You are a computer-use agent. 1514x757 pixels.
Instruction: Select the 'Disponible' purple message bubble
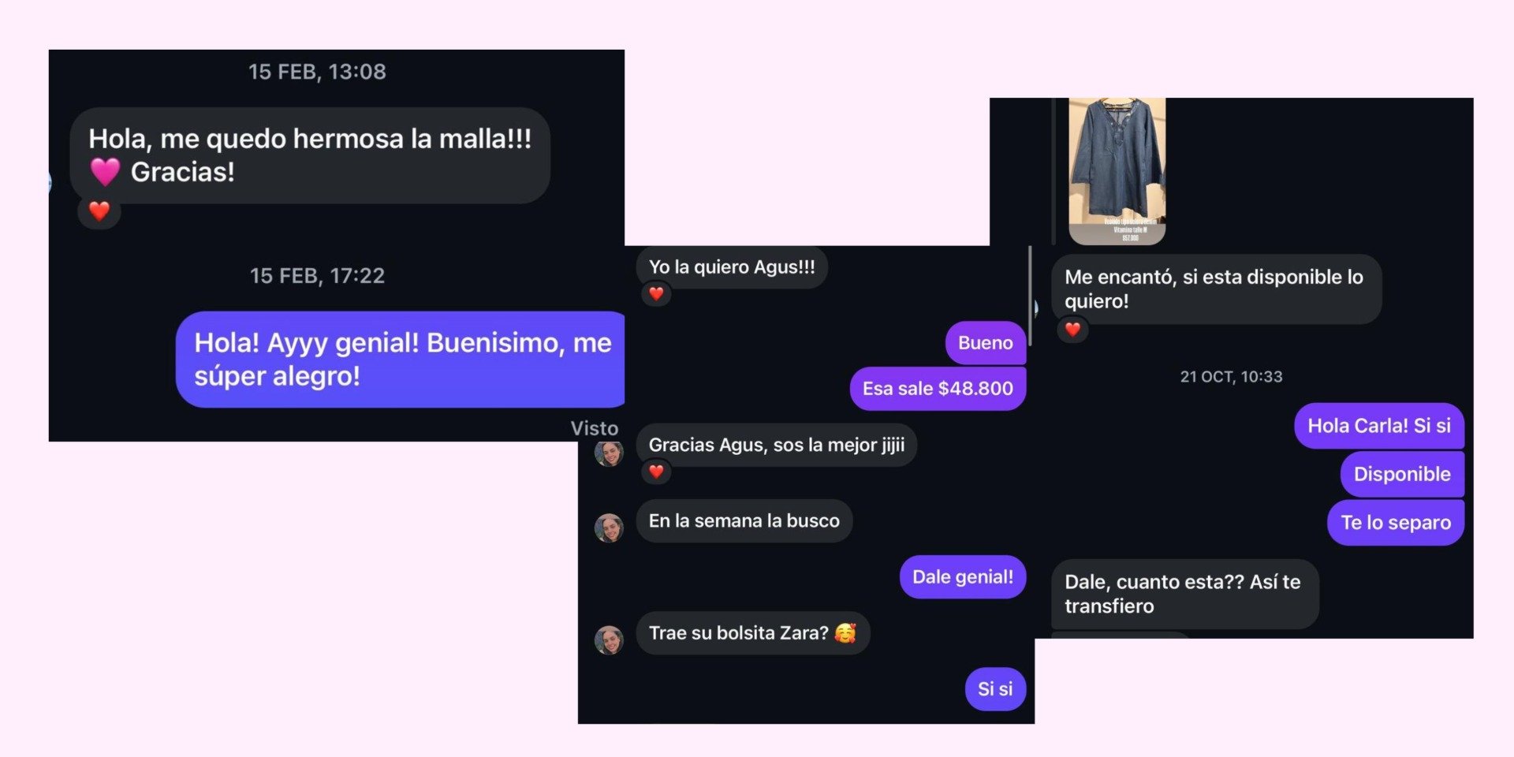coord(1402,474)
